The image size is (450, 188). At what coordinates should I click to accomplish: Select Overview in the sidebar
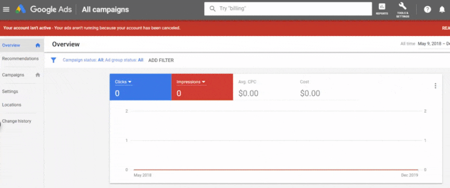click(x=21, y=45)
